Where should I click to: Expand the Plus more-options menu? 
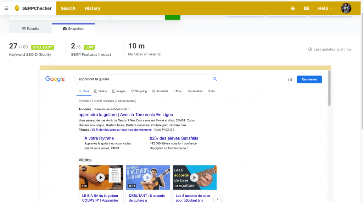pos(178,91)
